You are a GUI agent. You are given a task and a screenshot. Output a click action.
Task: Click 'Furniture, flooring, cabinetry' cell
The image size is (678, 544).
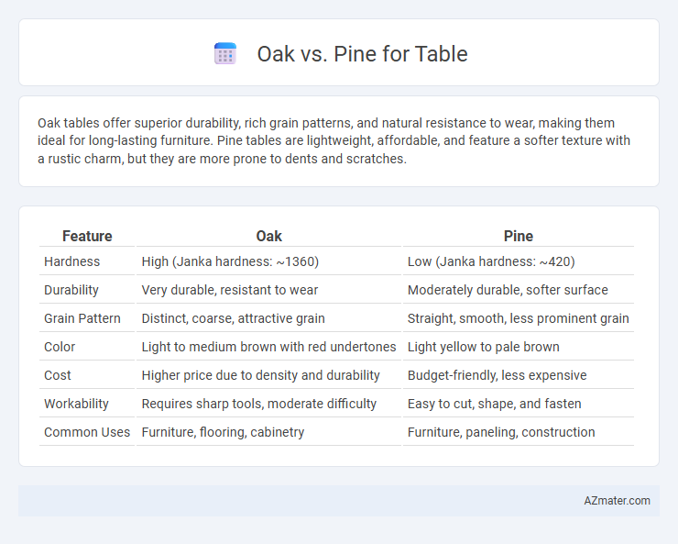[223, 432]
